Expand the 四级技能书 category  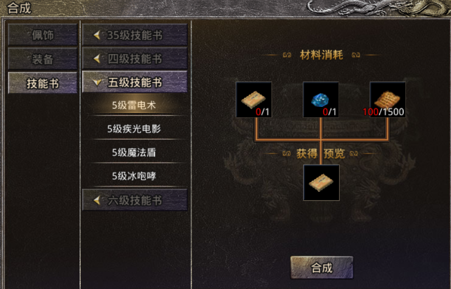(134, 59)
